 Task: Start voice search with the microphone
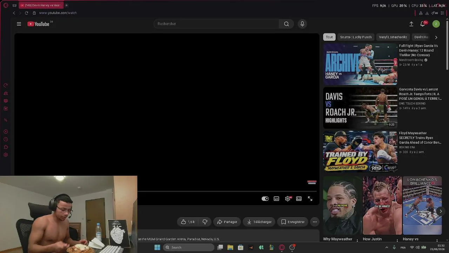tap(302, 24)
